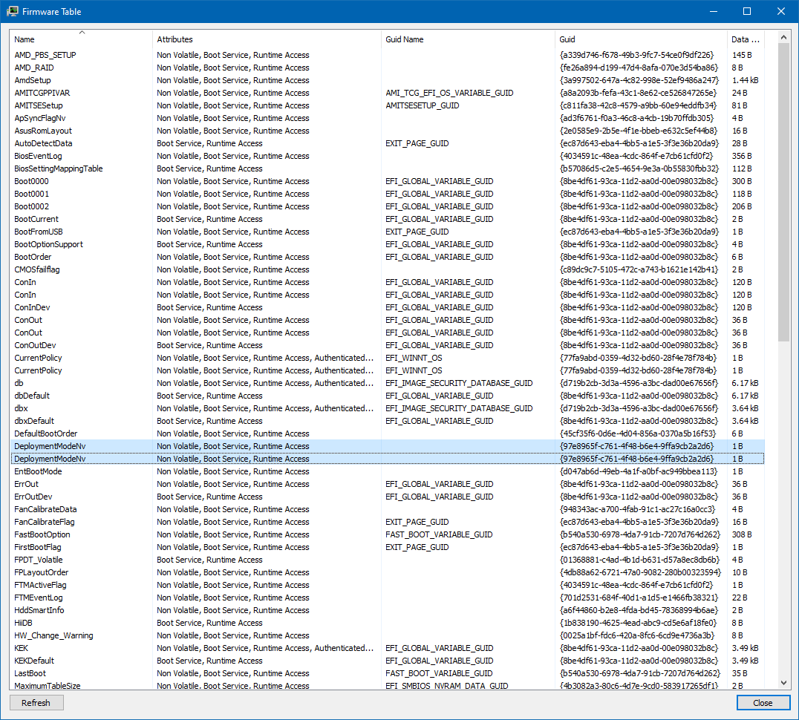Select the HW_Change_Warning variable
Image resolution: width=799 pixels, height=720 pixels.
coord(388,635)
